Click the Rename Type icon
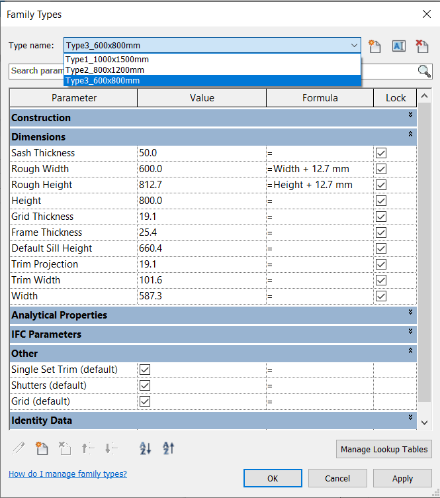The width and height of the screenshot is (440, 498). pos(398,46)
